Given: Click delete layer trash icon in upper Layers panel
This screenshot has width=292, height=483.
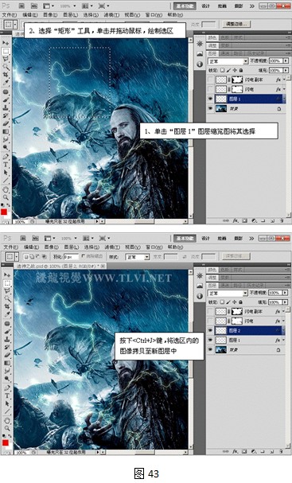Looking at the screenshot, I should (282, 220).
